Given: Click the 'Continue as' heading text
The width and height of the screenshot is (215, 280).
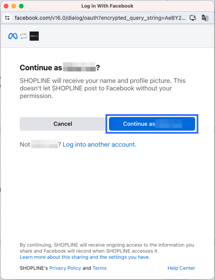Looking at the screenshot, I should pos(41,68).
